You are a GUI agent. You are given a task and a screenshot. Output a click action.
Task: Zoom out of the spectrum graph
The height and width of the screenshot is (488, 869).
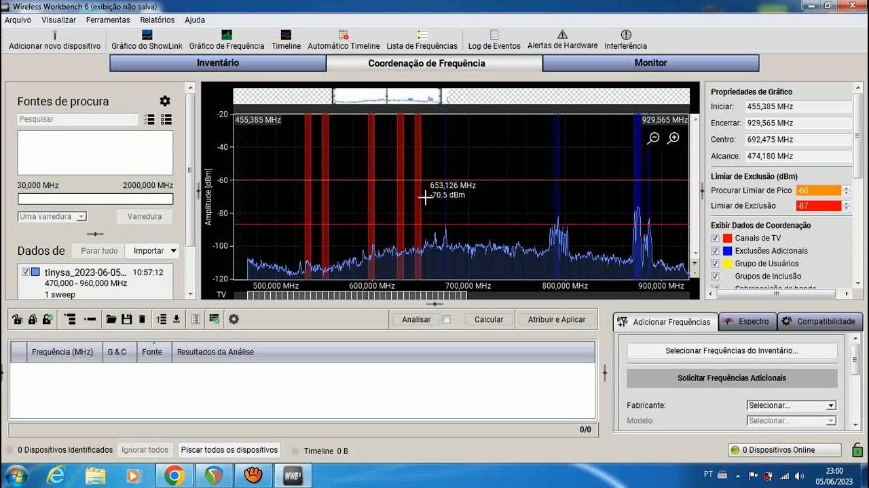(653, 138)
